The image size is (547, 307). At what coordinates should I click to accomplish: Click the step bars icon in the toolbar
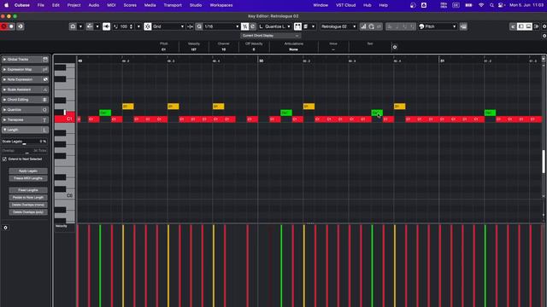pos(363,26)
